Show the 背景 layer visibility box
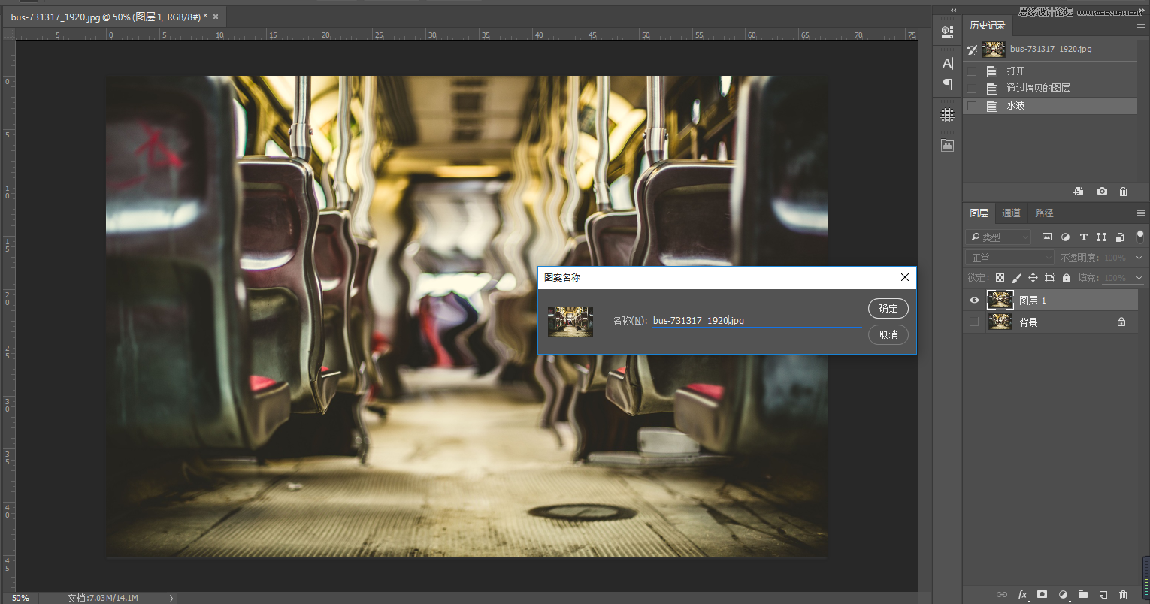1150x604 pixels. coord(974,322)
